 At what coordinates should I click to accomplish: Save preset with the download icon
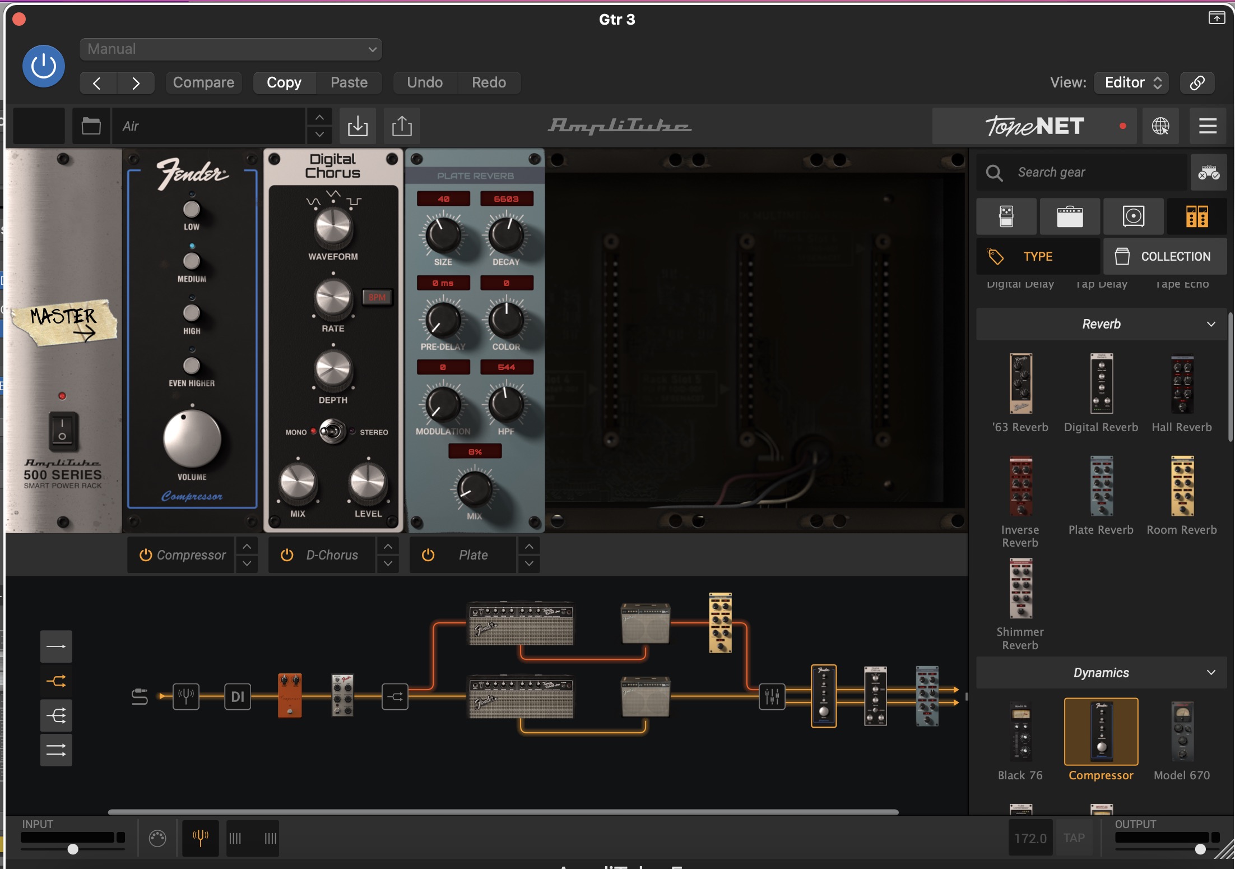point(357,126)
